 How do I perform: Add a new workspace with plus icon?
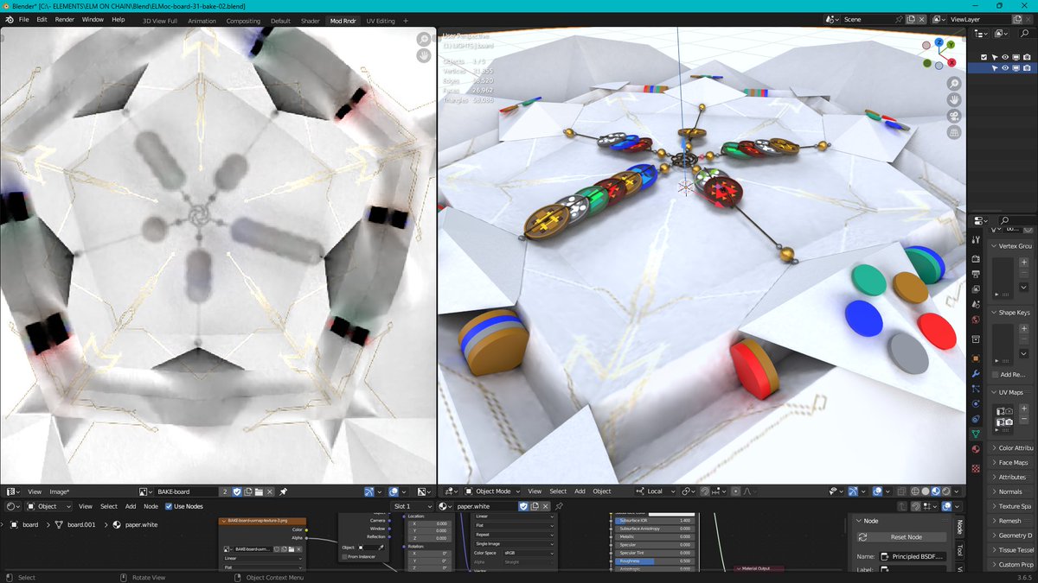tap(406, 21)
